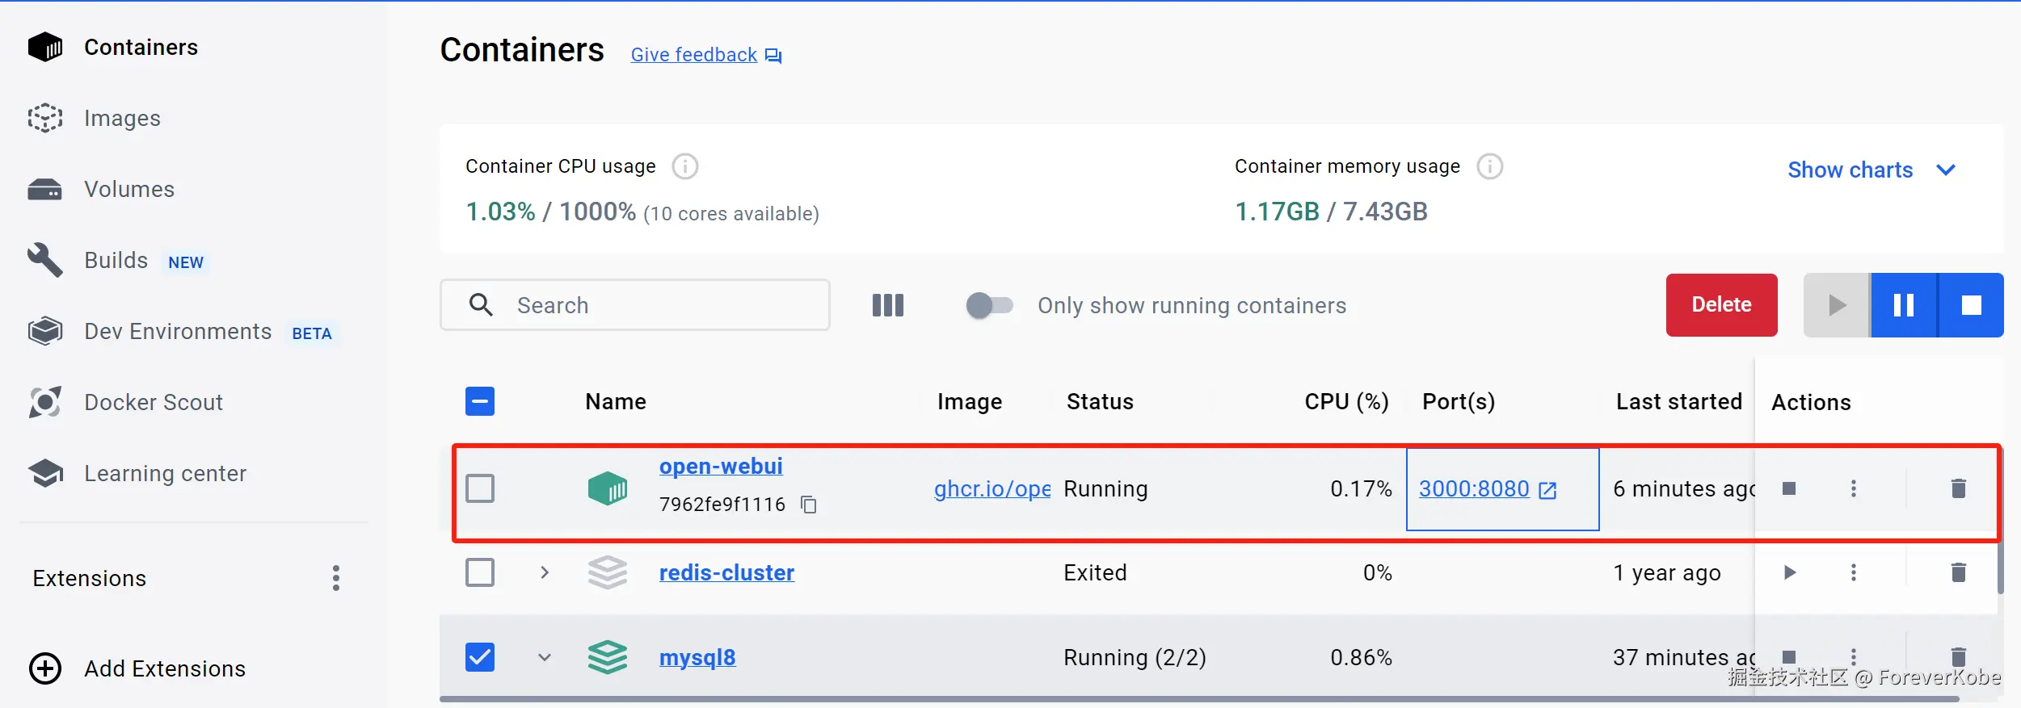Open the Volumes sidebar section
Viewport: 2021px width, 708px height.
point(129,190)
